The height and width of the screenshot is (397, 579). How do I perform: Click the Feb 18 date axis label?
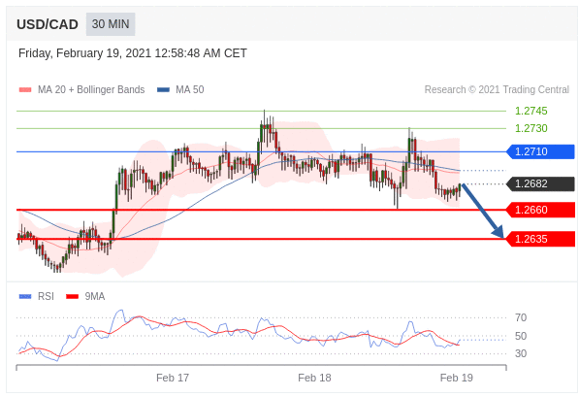pos(314,378)
